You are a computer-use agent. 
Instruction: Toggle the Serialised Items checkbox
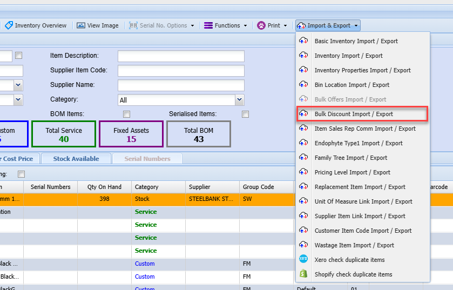click(246, 114)
